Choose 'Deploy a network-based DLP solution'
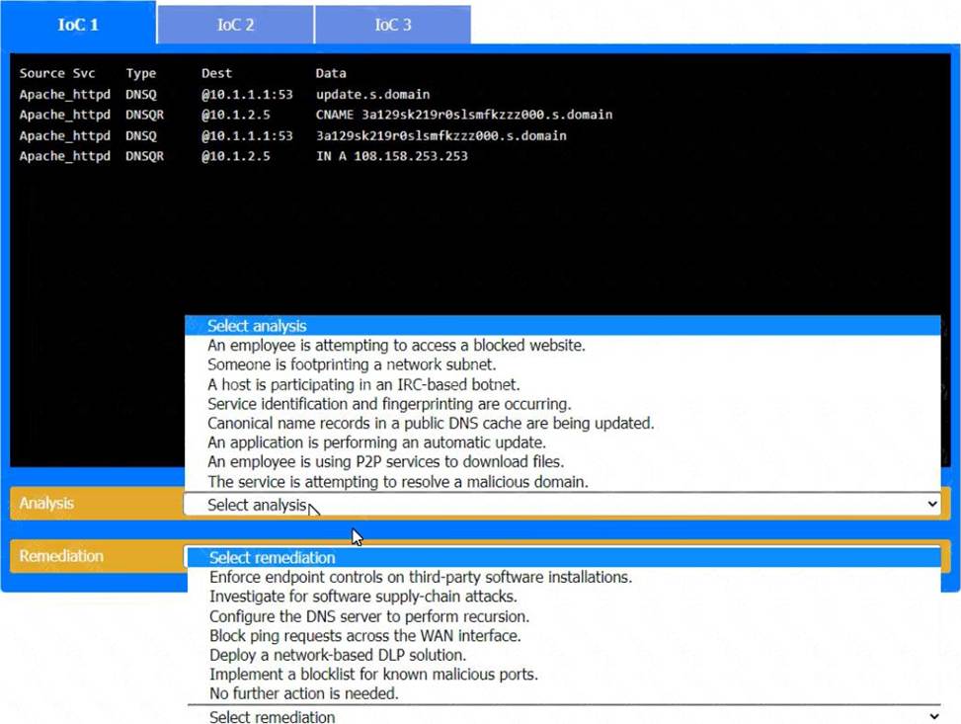961x724 pixels. pos(338,655)
